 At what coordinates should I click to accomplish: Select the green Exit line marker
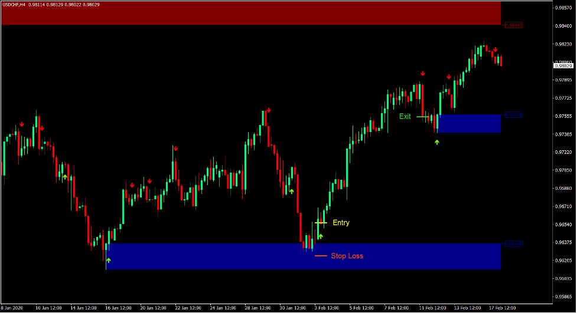[x=423, y=117]
